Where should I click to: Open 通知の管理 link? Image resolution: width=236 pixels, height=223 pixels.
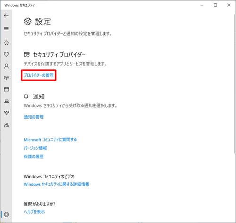click(x=34, y=117)
